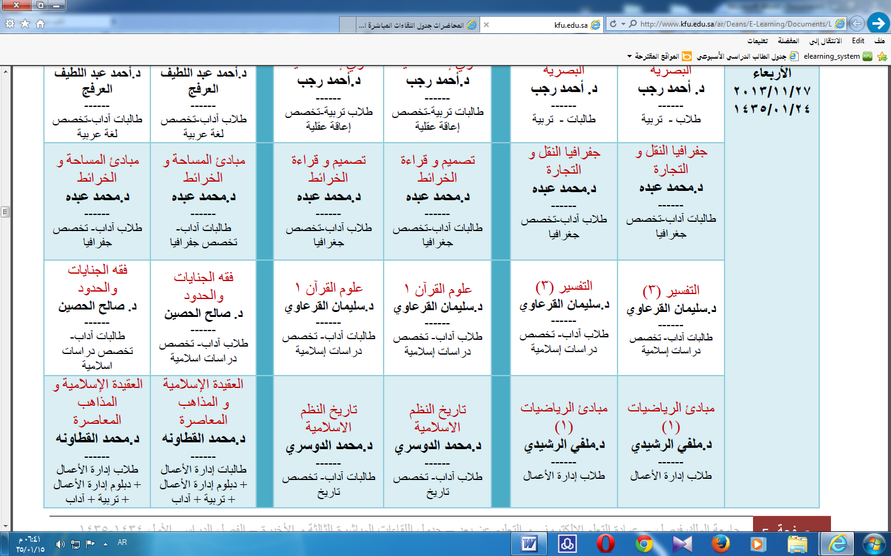Launch Google Chrome from the taskbar
Viewport: 891px width, 556px height.
644,544
